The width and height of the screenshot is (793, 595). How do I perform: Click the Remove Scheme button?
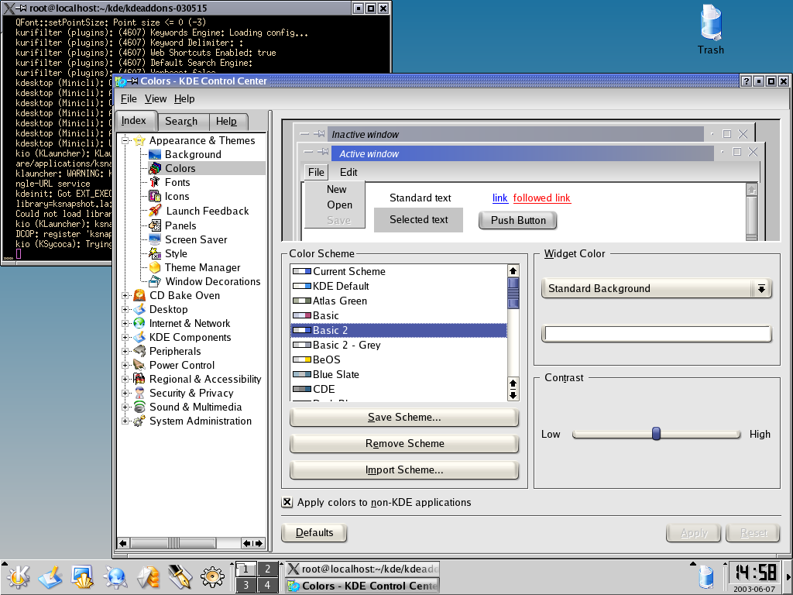click(x=404, y=444)
